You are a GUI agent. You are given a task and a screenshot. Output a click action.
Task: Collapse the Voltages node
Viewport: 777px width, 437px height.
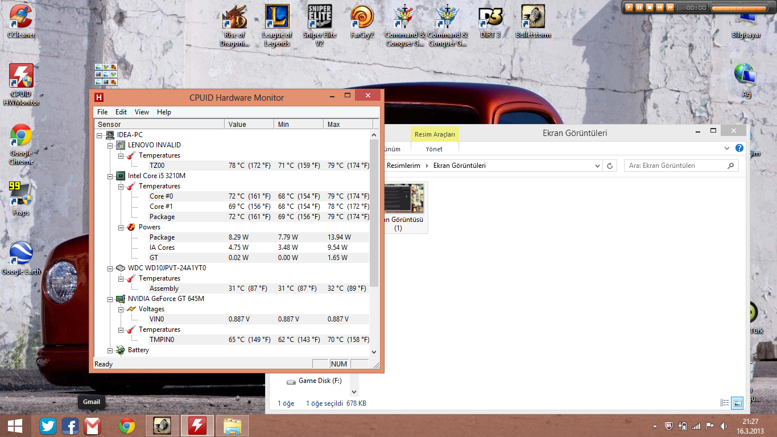coord(121,309)
